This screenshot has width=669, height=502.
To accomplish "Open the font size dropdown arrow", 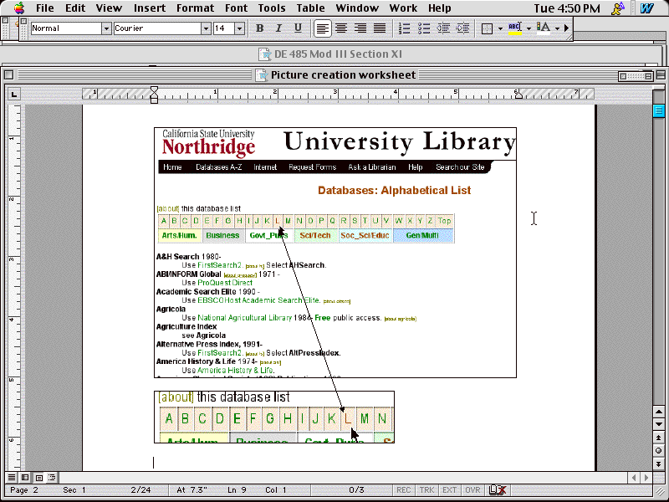I will pos(239,28).
